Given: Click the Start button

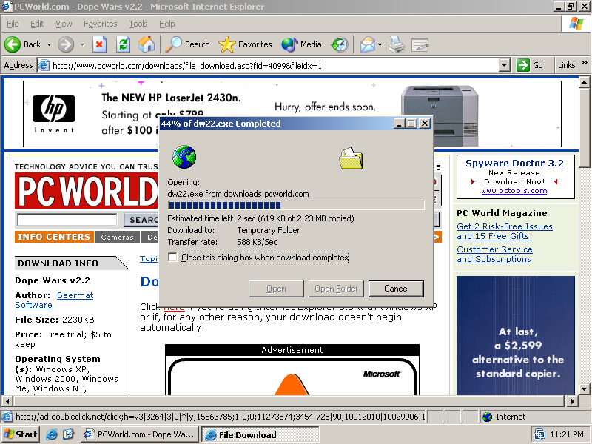Looking at the screenshot, I should pyautogui.click(x=21, y=434).
